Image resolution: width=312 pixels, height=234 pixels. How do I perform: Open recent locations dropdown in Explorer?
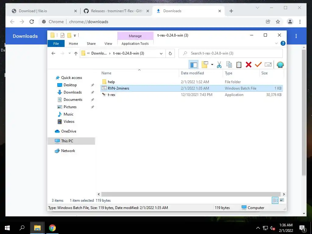(x=69, y=53)
